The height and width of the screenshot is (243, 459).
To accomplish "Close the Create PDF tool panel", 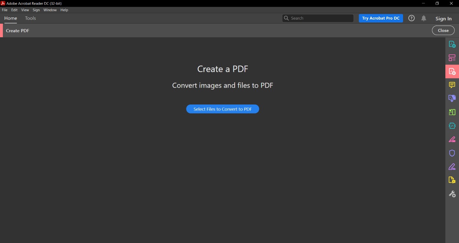I will [443, 30].
